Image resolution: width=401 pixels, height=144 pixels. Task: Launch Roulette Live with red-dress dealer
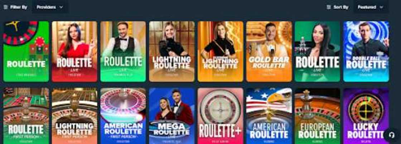pos(74,51)
